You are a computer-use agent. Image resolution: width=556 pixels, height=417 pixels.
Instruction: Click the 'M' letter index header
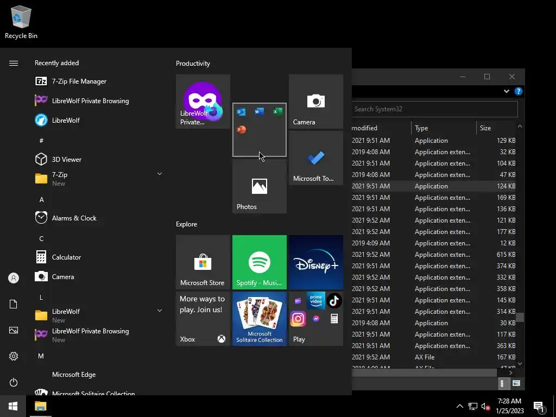click(x=41, y=356)
